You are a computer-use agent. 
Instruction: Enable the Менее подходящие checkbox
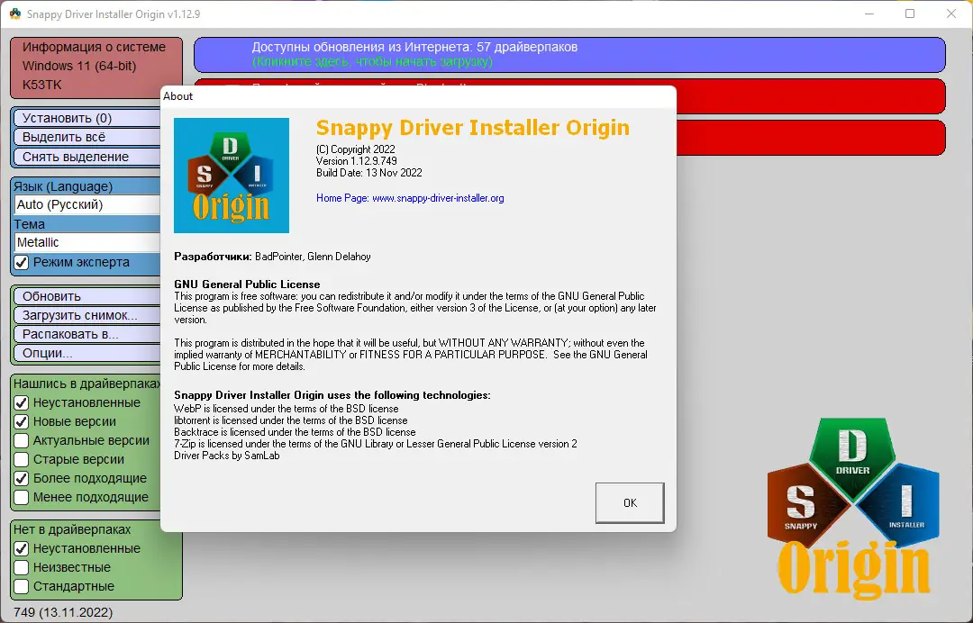tap(22, 497)
